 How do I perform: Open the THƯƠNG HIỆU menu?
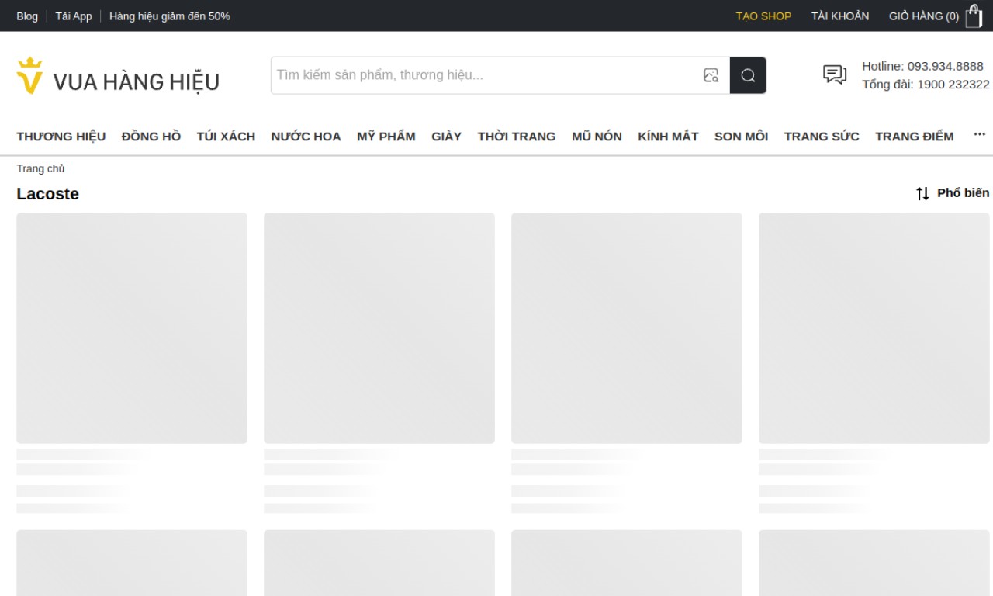tap(61, 137)
